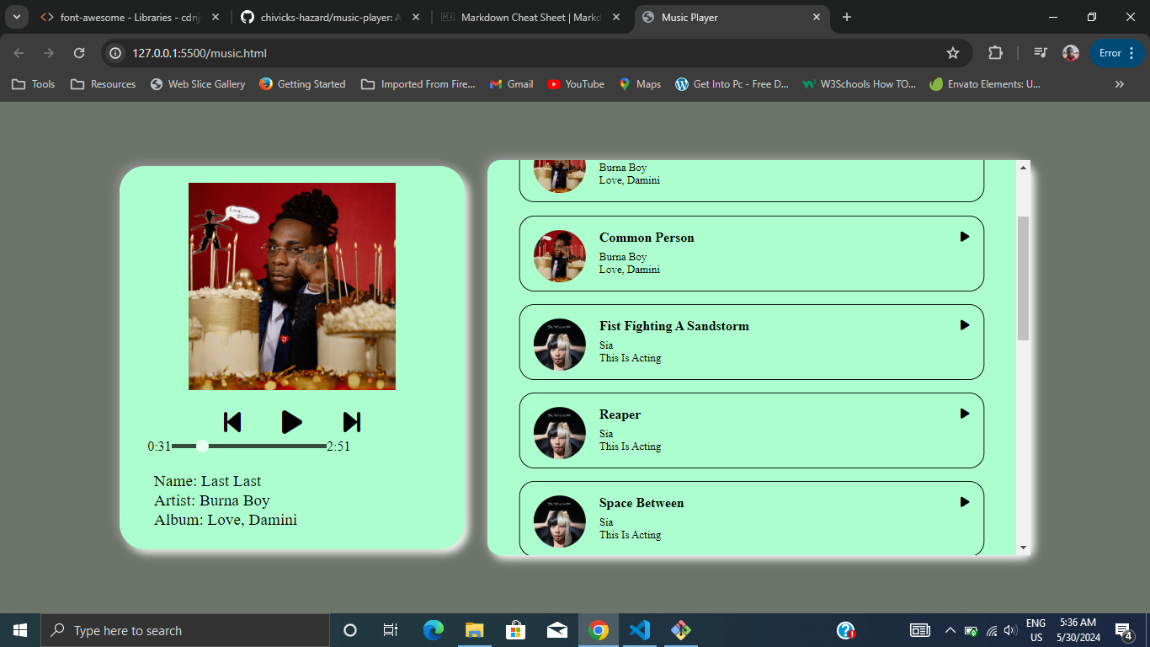This screenshot has width=1150, height=647.
Task: Open the Tools bookmarks folder
Action: (x=34, y=84)
